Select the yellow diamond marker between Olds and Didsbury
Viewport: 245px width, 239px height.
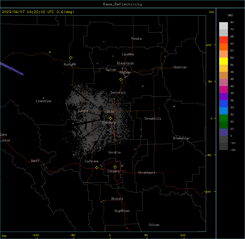pos(110,118)
